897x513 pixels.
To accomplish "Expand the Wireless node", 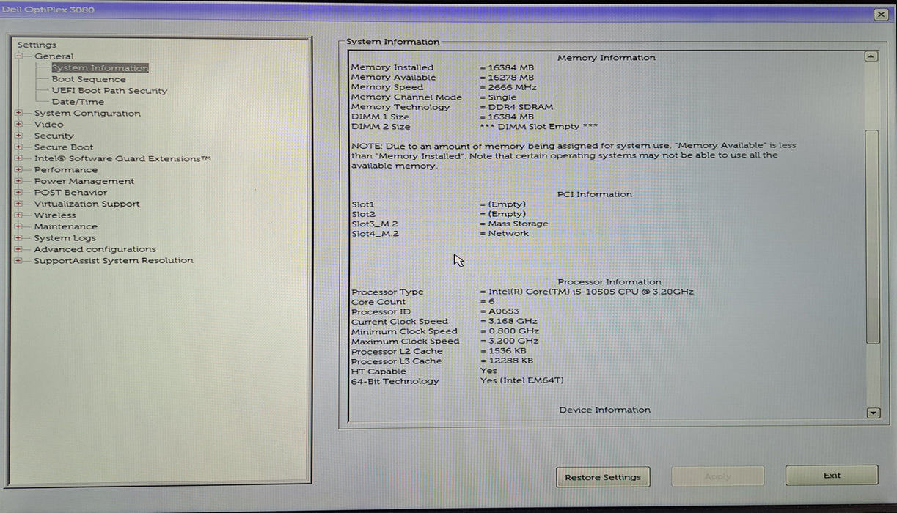I will click(19, 215).
